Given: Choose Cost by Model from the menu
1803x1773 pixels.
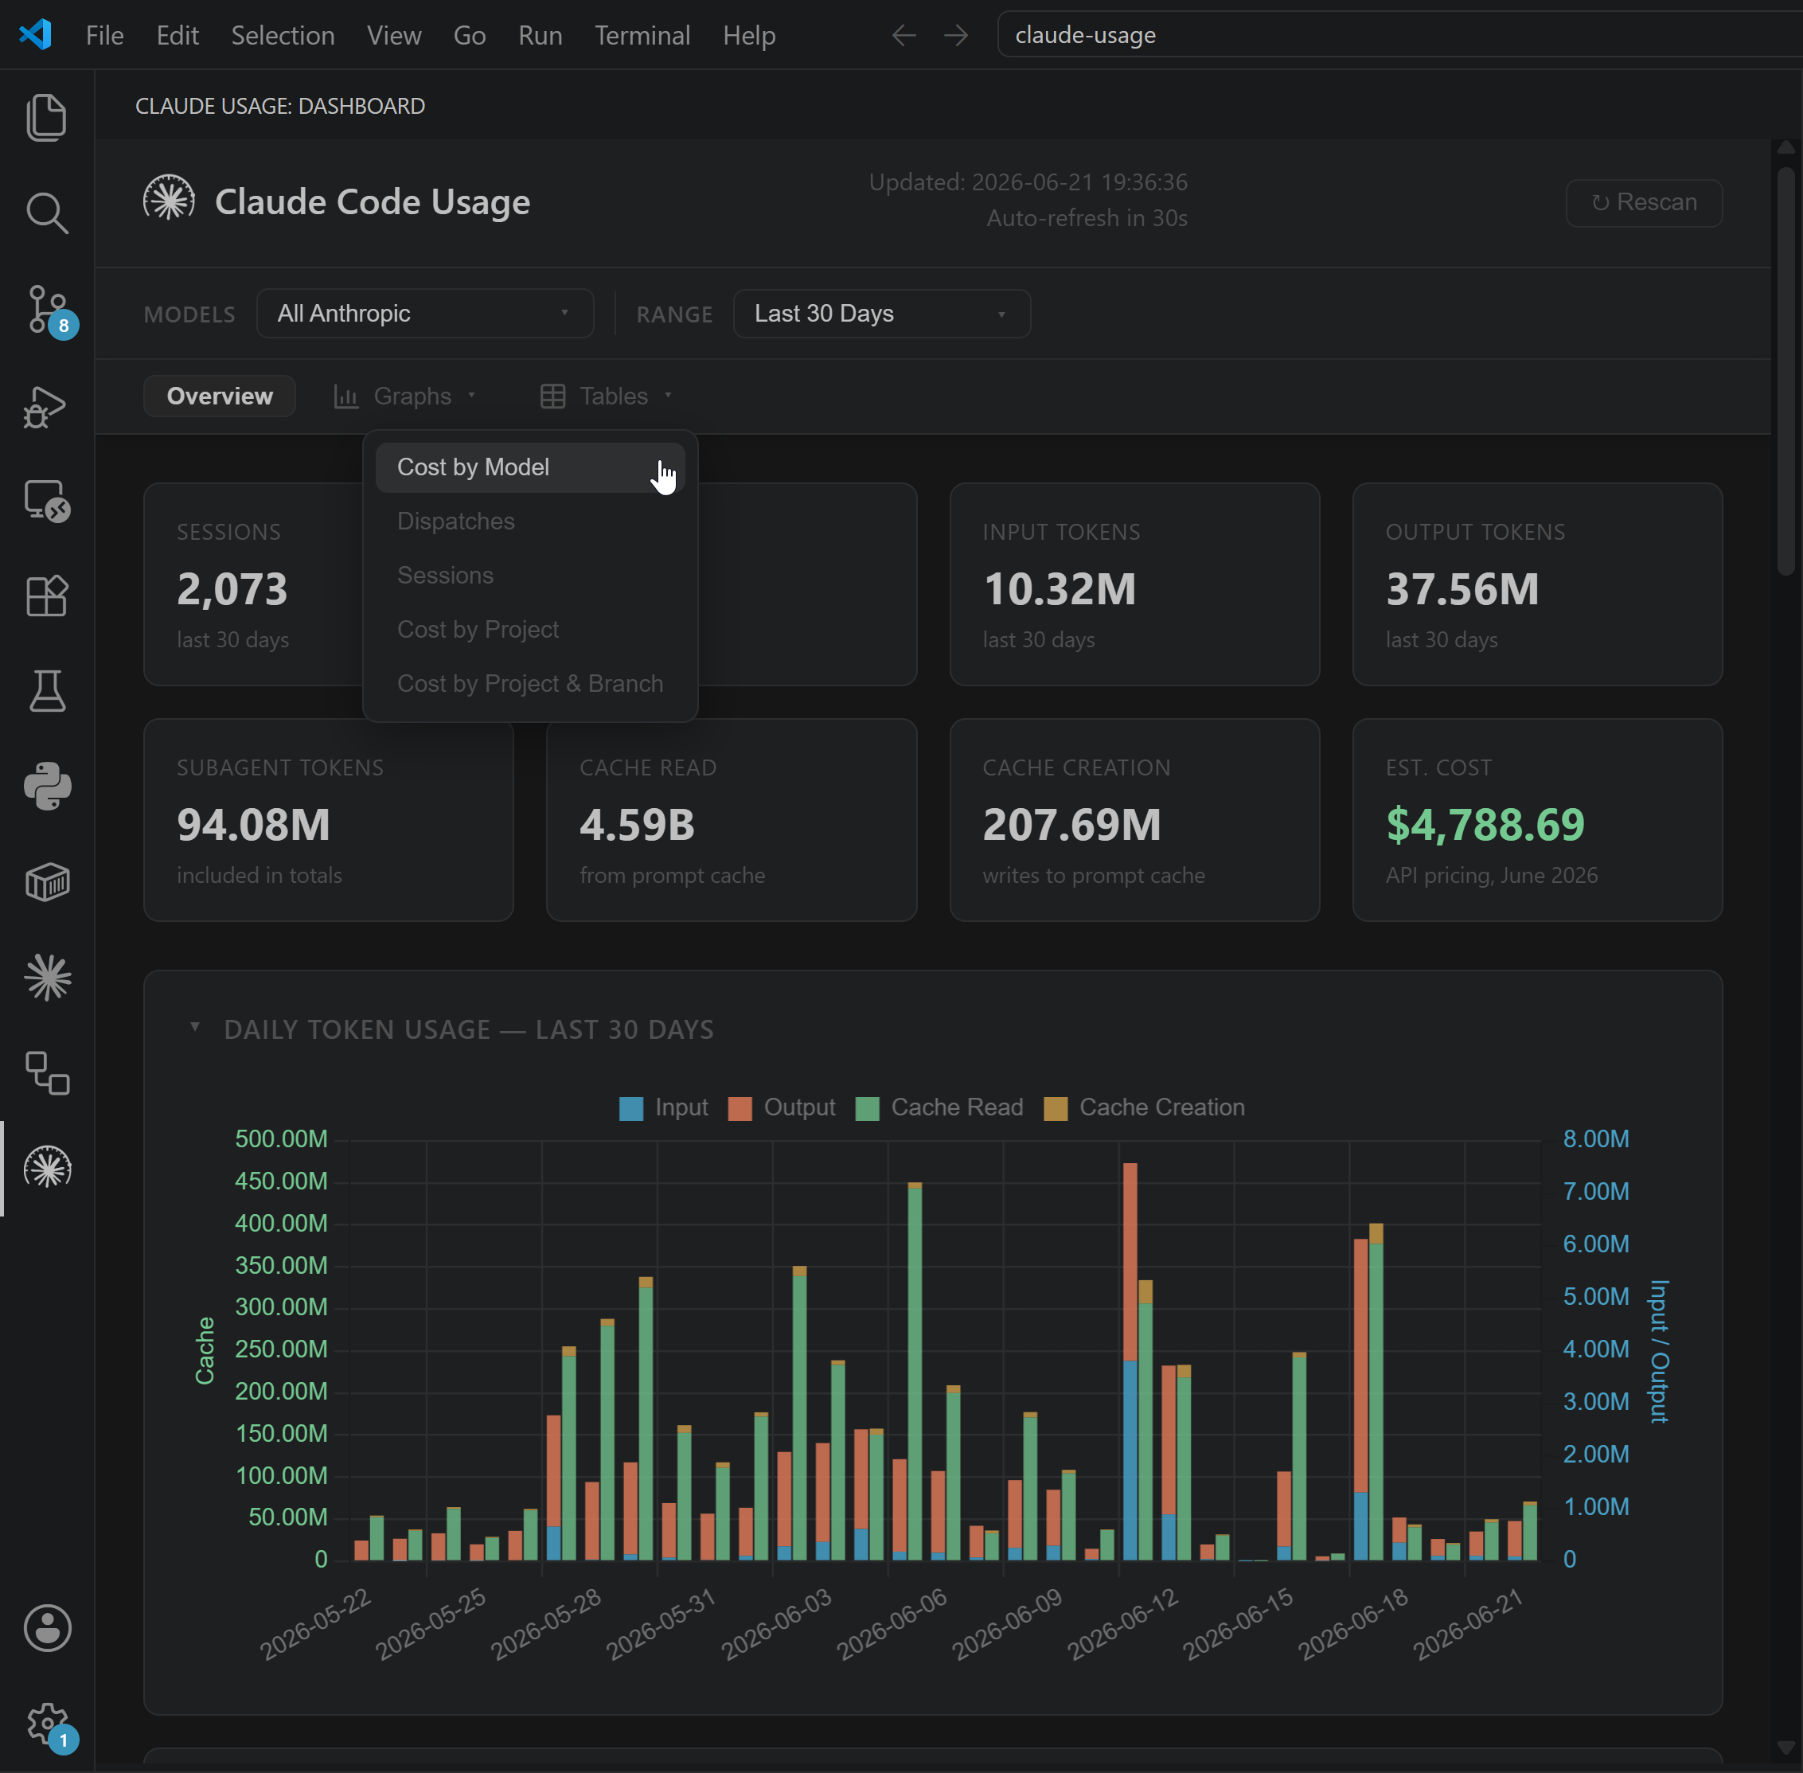Looking at the screenshot, I should pos(530,467).
